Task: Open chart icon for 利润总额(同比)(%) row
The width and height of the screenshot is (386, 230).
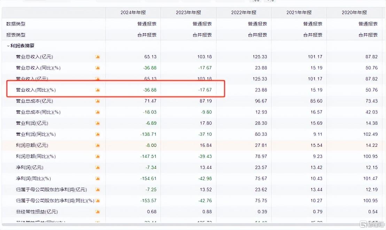Action: click(x=98, y=156)
